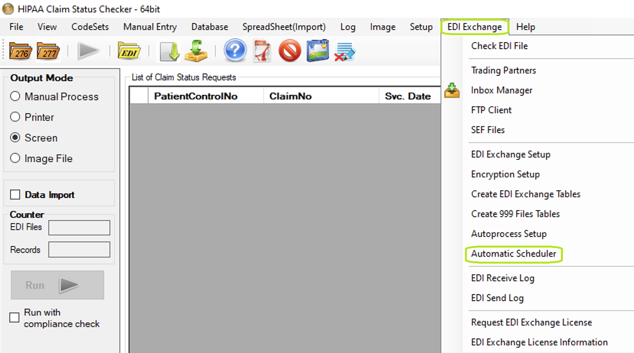
Task: Choose SEF Files menu entry
Action: (488, 130)
